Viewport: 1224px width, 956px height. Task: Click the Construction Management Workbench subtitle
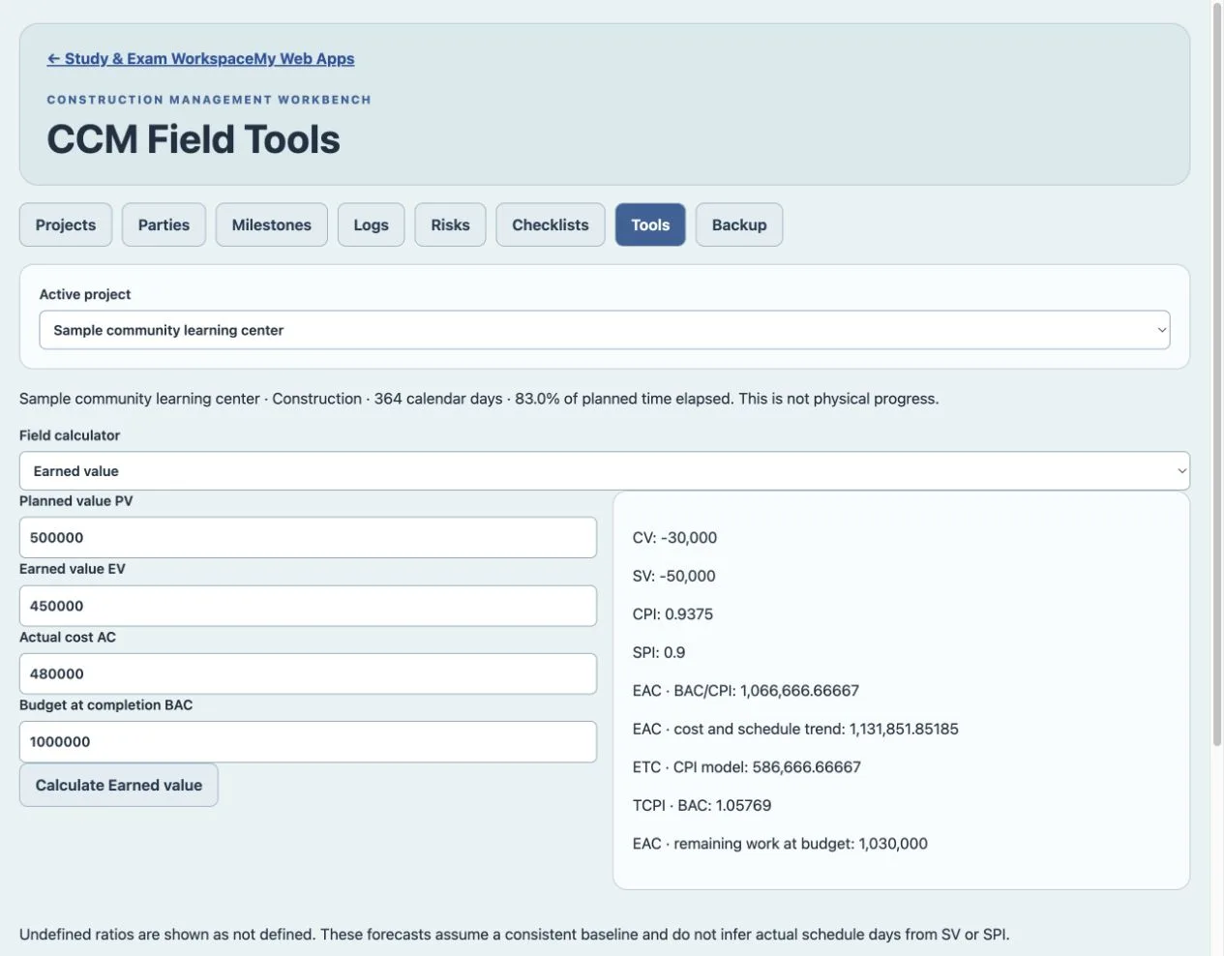click(209, 100)
